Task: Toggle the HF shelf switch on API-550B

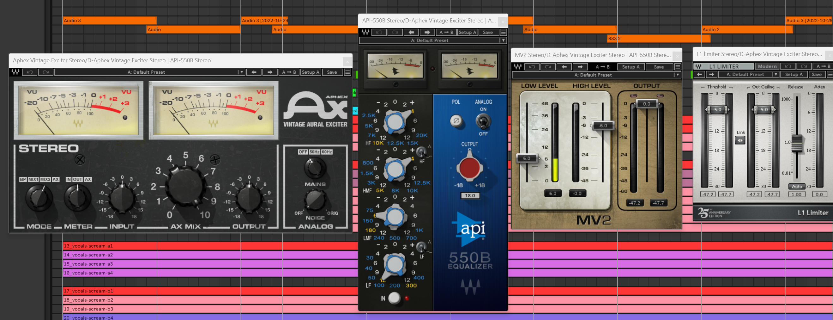Action: [421, 151]
